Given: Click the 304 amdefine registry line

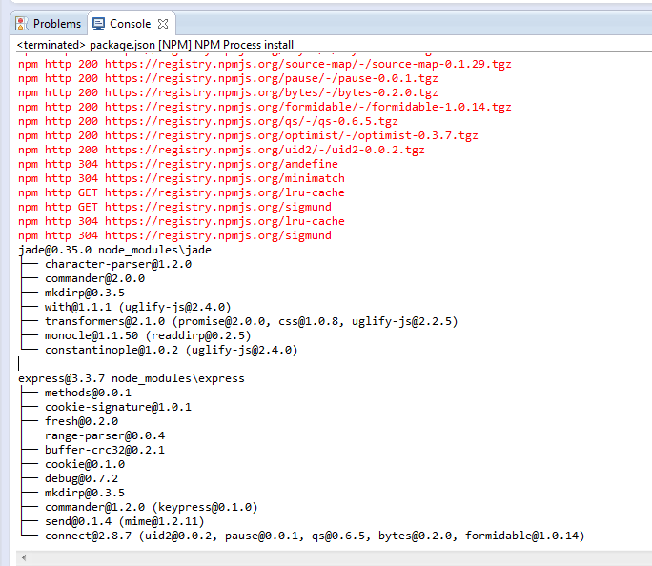Looking at the screenshot, I should (x=178, y=164).
